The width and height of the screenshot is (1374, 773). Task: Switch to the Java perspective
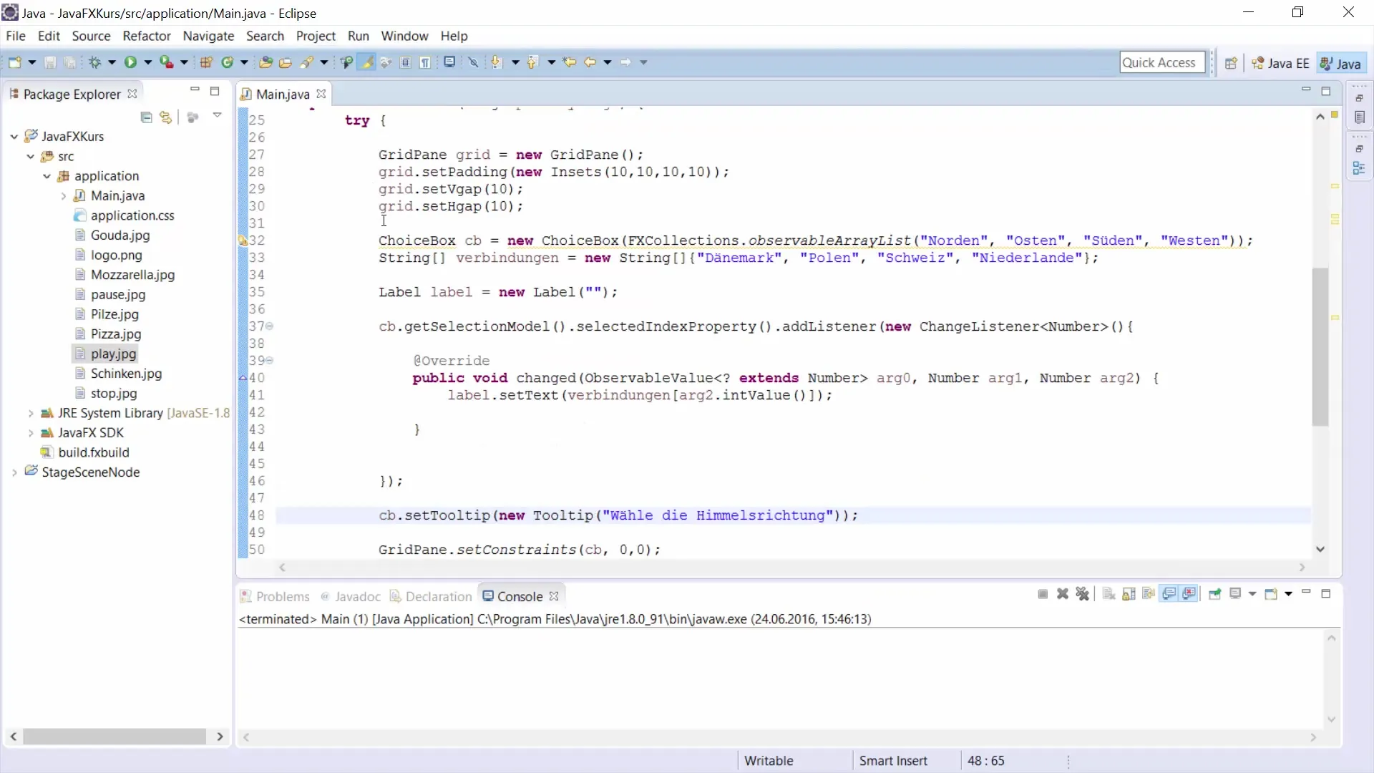pyautogui.click(x=1341, y=64)
